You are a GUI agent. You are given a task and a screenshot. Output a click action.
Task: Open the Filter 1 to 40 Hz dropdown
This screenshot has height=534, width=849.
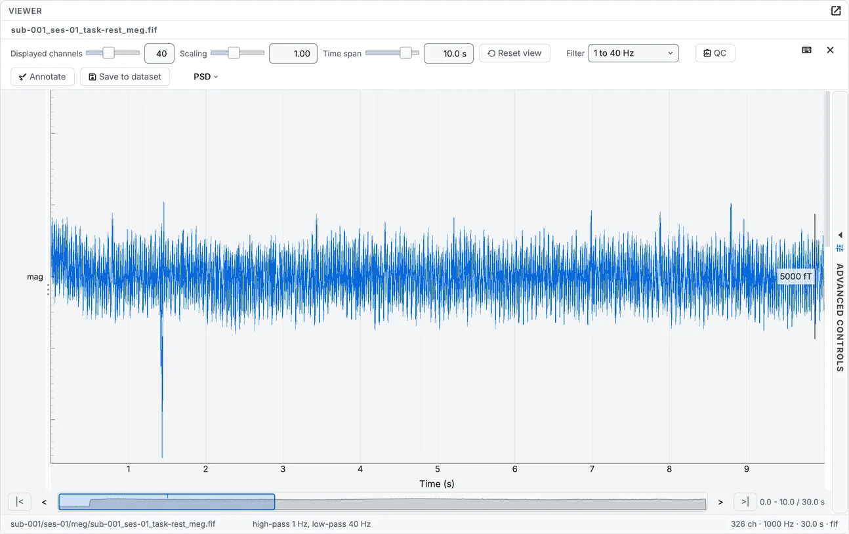(x=633, y=53)
